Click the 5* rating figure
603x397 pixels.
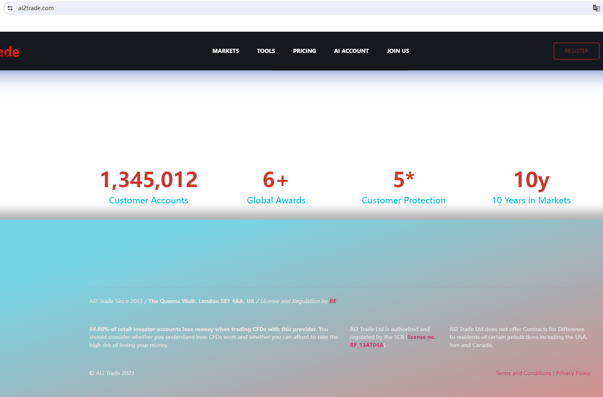404,179
